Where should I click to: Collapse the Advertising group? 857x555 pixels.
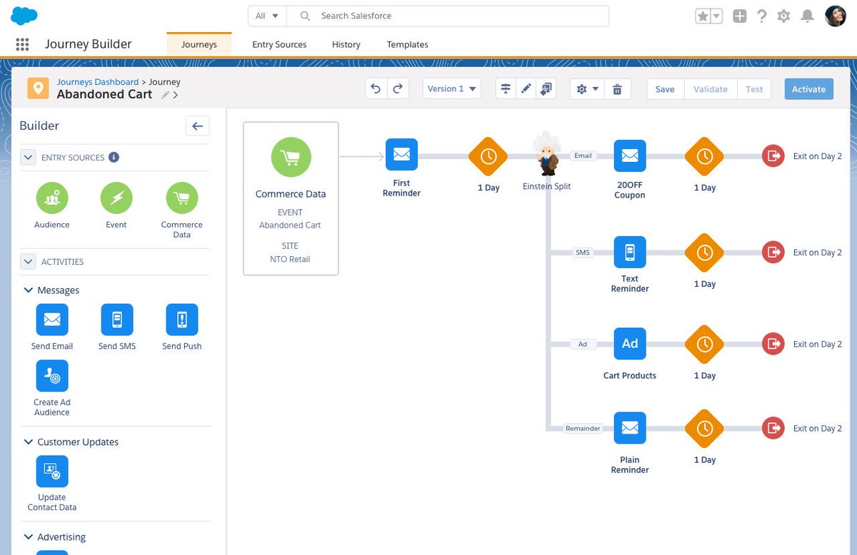[x=29, y=537]
